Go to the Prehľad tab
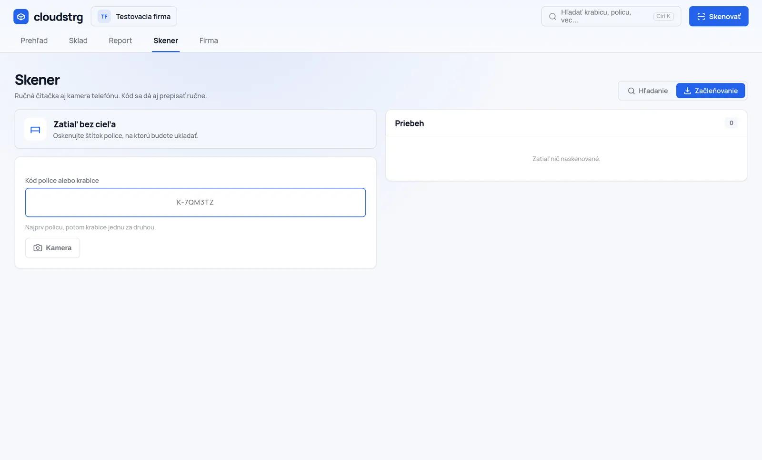Image resolution: width=762 pixels, height=460 pixels. (34, 41)
